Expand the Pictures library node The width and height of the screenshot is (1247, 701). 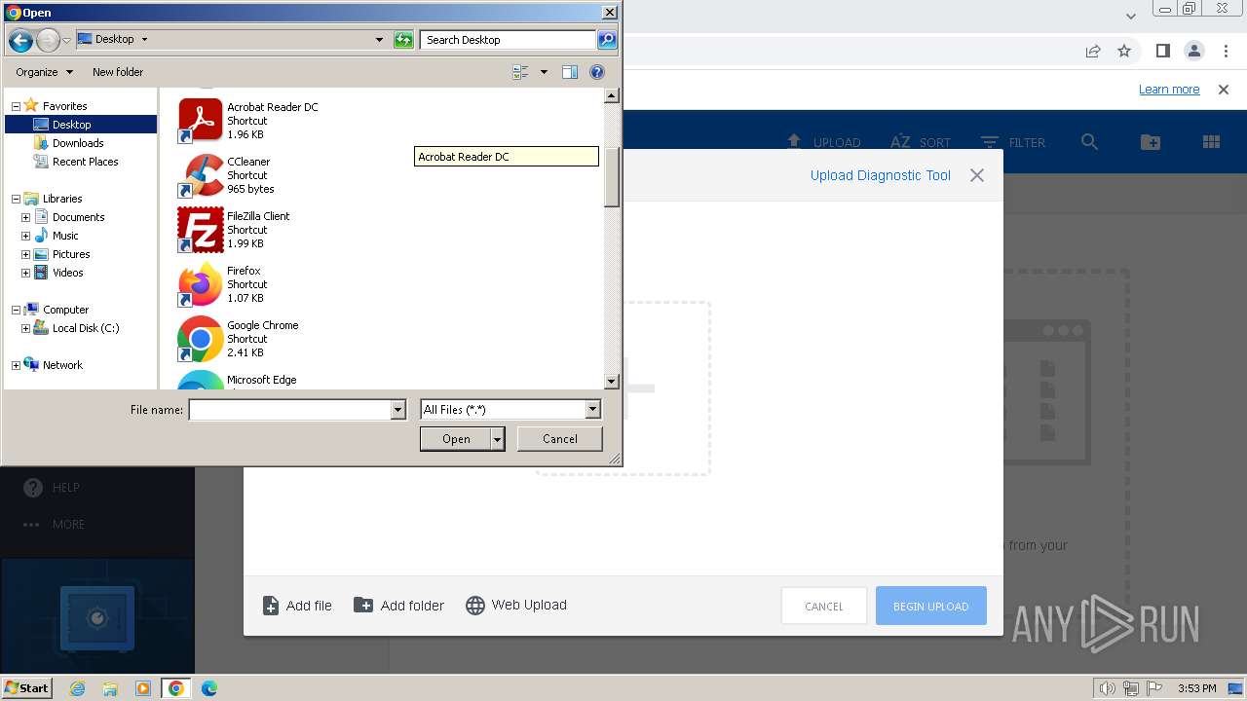[x=25, y=254]
